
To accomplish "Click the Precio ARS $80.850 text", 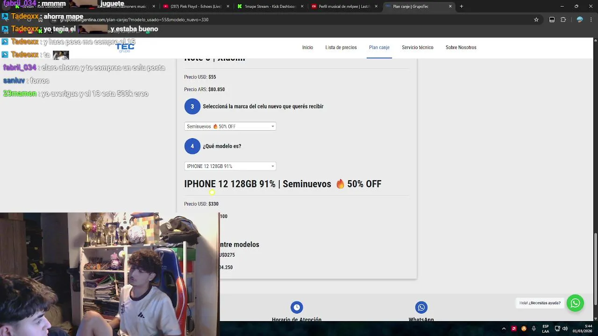I will [x=204, y=90].
